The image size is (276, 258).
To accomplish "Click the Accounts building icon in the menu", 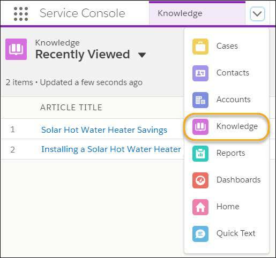I will pyautogui.click(x=200, y=100).
